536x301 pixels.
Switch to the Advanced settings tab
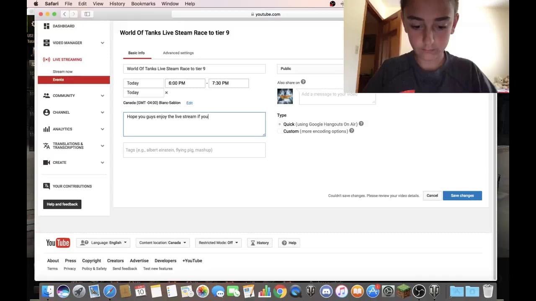point(178,53)
